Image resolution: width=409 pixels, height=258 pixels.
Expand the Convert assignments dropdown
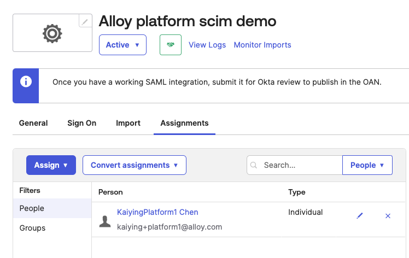135,165
